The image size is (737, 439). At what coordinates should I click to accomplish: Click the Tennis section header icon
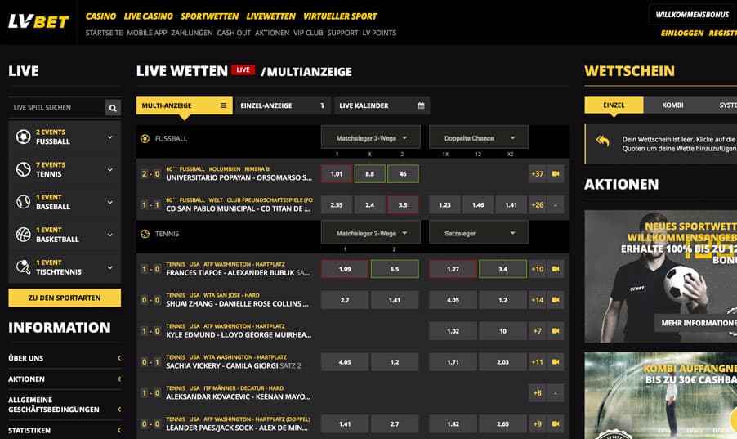point(145,233)
